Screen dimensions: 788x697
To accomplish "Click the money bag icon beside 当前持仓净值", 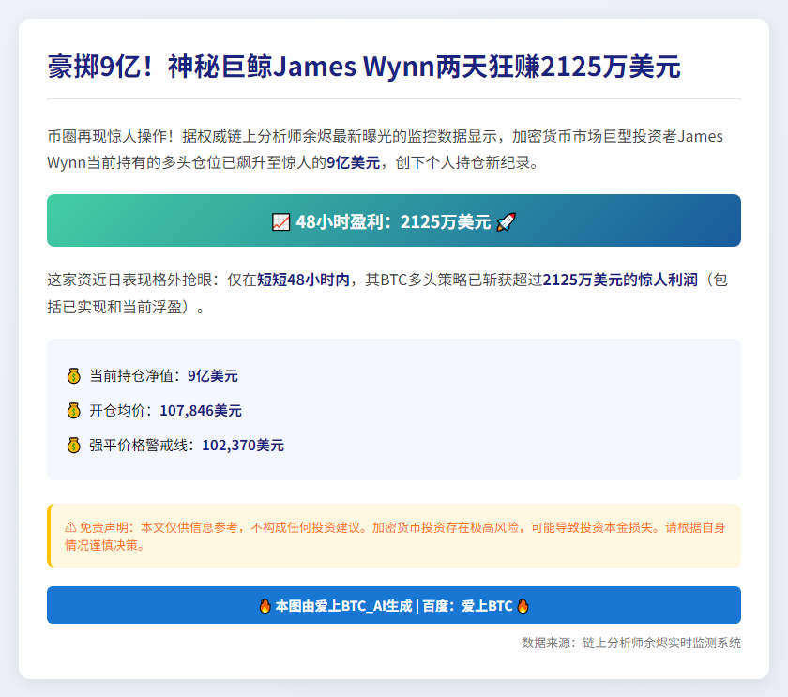I will coord(72,375).
